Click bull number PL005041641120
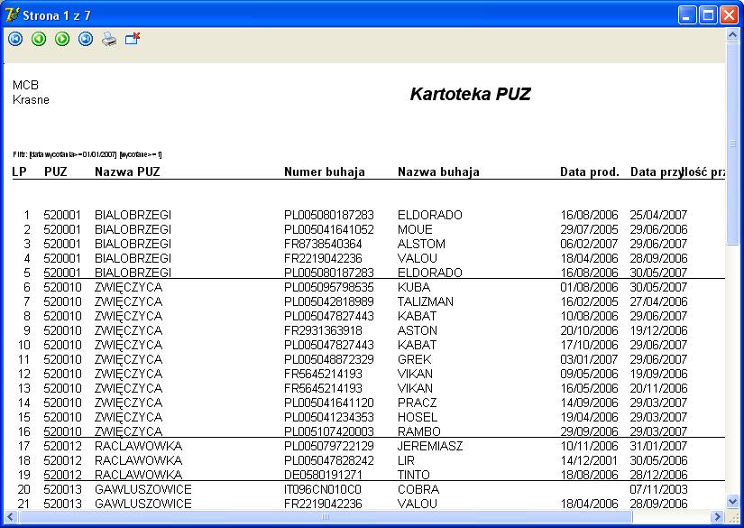This screenshot has height=528, width=744. [x=329, y=403]
